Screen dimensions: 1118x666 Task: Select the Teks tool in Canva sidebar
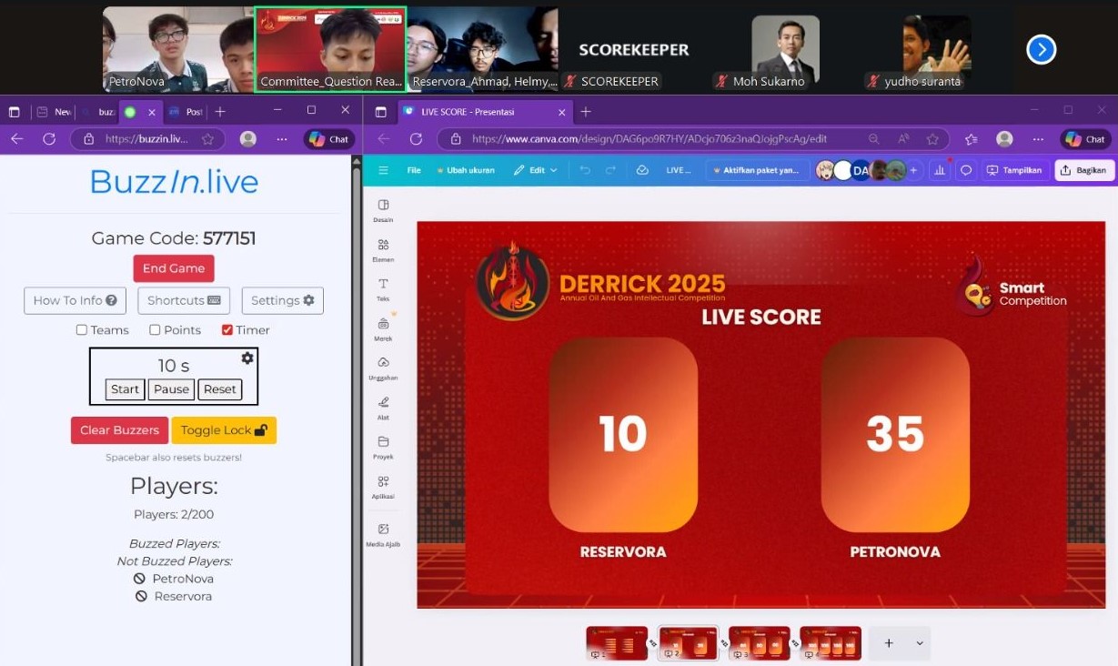pos(383,288)
